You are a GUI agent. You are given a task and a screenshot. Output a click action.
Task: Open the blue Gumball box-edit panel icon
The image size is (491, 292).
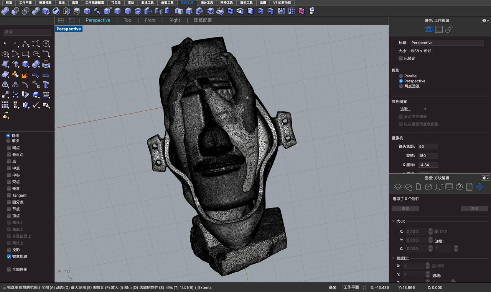pos(479,187)
